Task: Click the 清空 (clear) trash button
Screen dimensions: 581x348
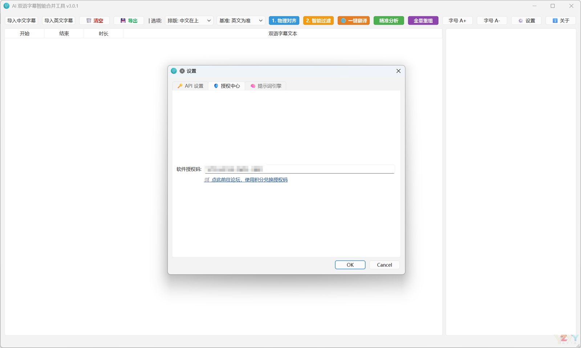Action: click(94, 21)
